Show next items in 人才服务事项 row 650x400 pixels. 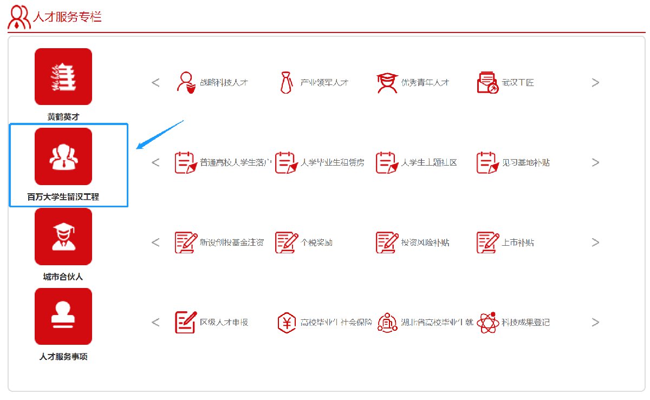pyautogui.click(x=595, y=323)
